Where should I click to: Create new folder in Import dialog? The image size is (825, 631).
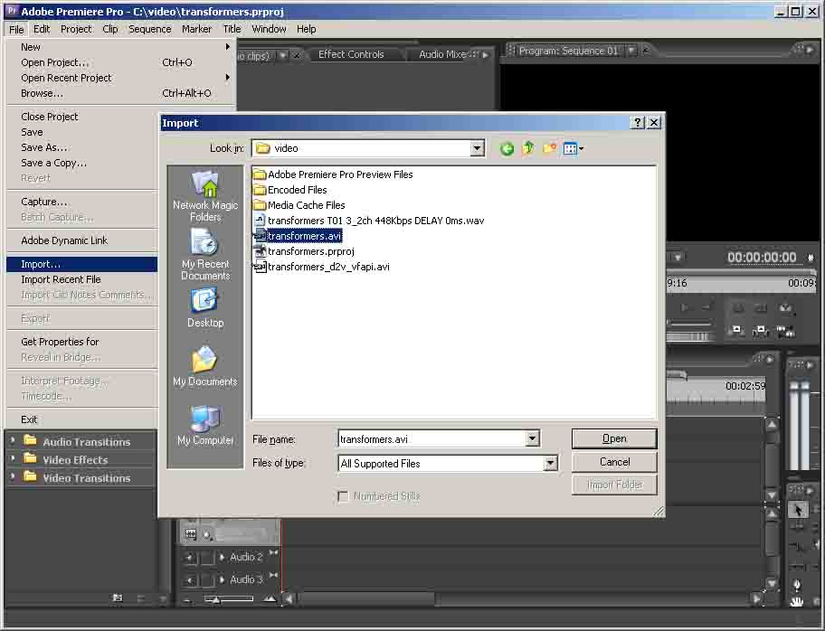pos(549,149)
